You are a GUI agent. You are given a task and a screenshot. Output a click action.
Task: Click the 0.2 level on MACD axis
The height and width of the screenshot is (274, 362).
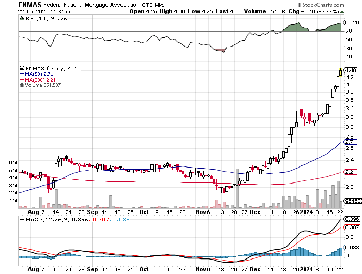(350, 237)
